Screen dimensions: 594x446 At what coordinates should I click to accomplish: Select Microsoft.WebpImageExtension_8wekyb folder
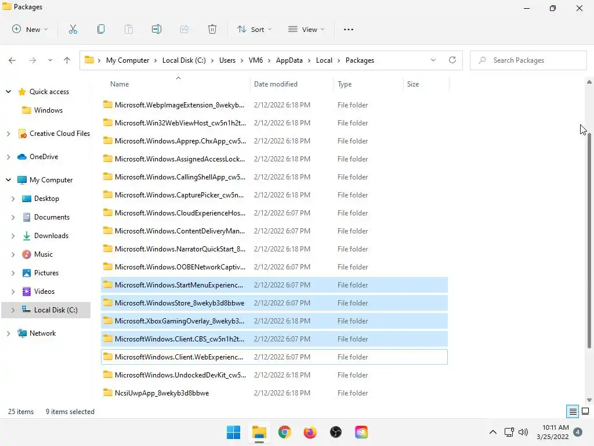point(274,105)
